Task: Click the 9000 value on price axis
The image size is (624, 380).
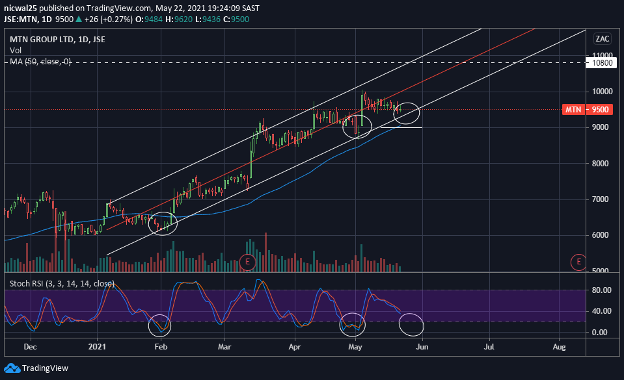Action: (600, 127)
